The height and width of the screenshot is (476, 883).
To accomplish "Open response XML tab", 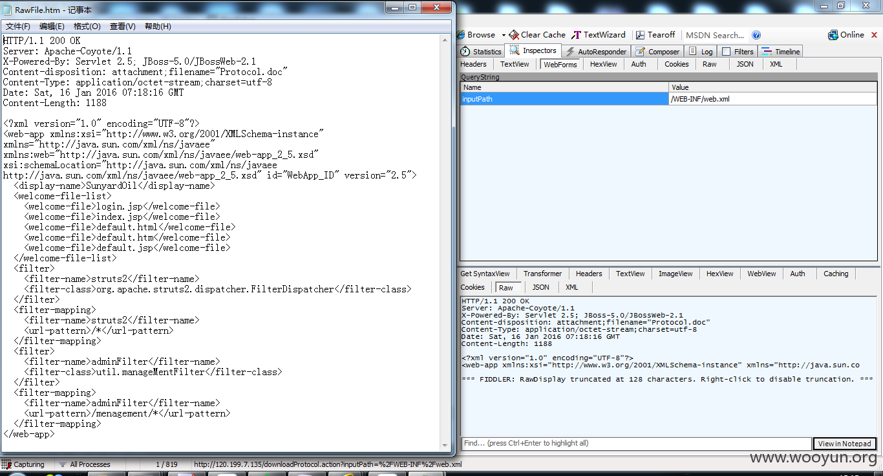I will pyautogui.click(x=571, y=287).
